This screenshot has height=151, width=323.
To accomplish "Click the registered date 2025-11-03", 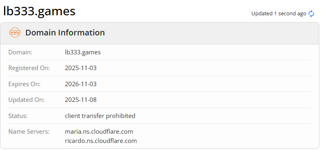I will (81, 68).
